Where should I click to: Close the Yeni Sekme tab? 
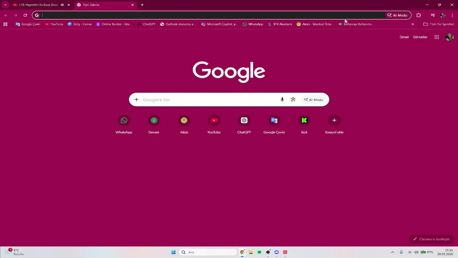[132, 5]
